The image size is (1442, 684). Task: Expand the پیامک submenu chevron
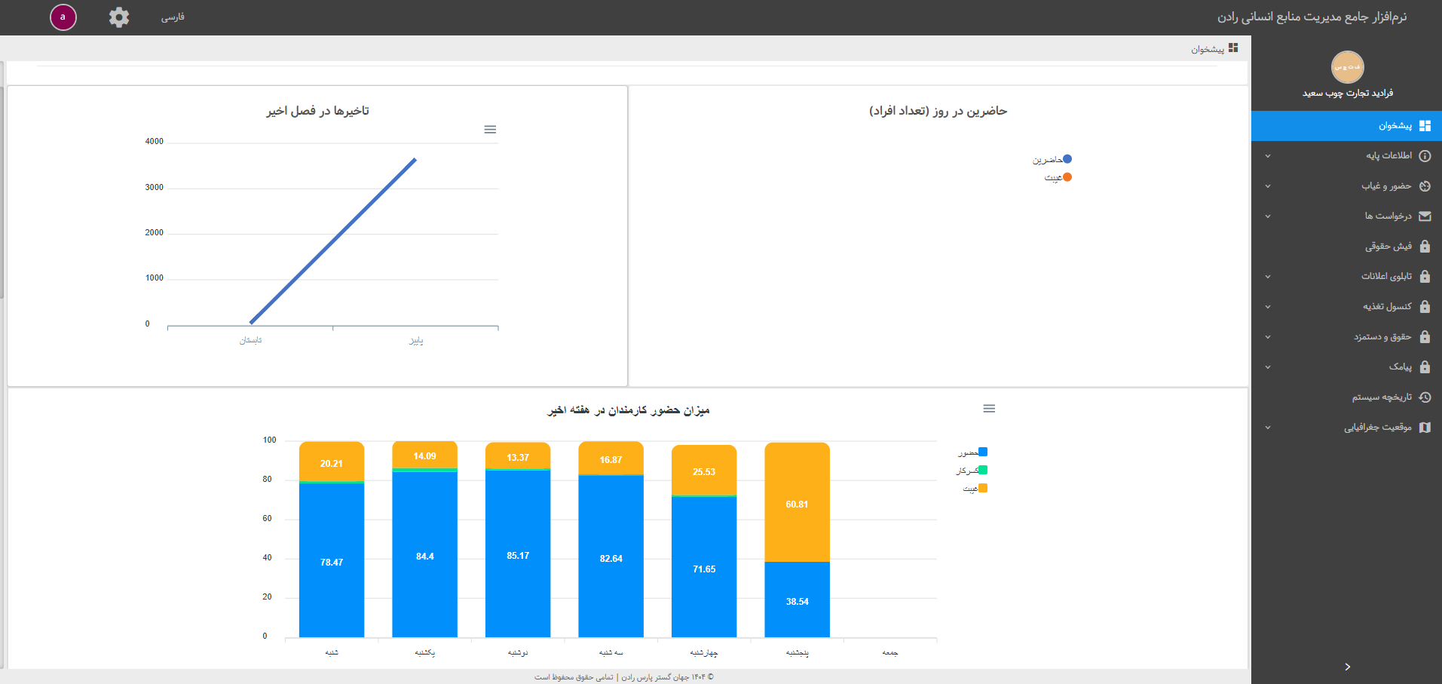[x=1268, y=367]
